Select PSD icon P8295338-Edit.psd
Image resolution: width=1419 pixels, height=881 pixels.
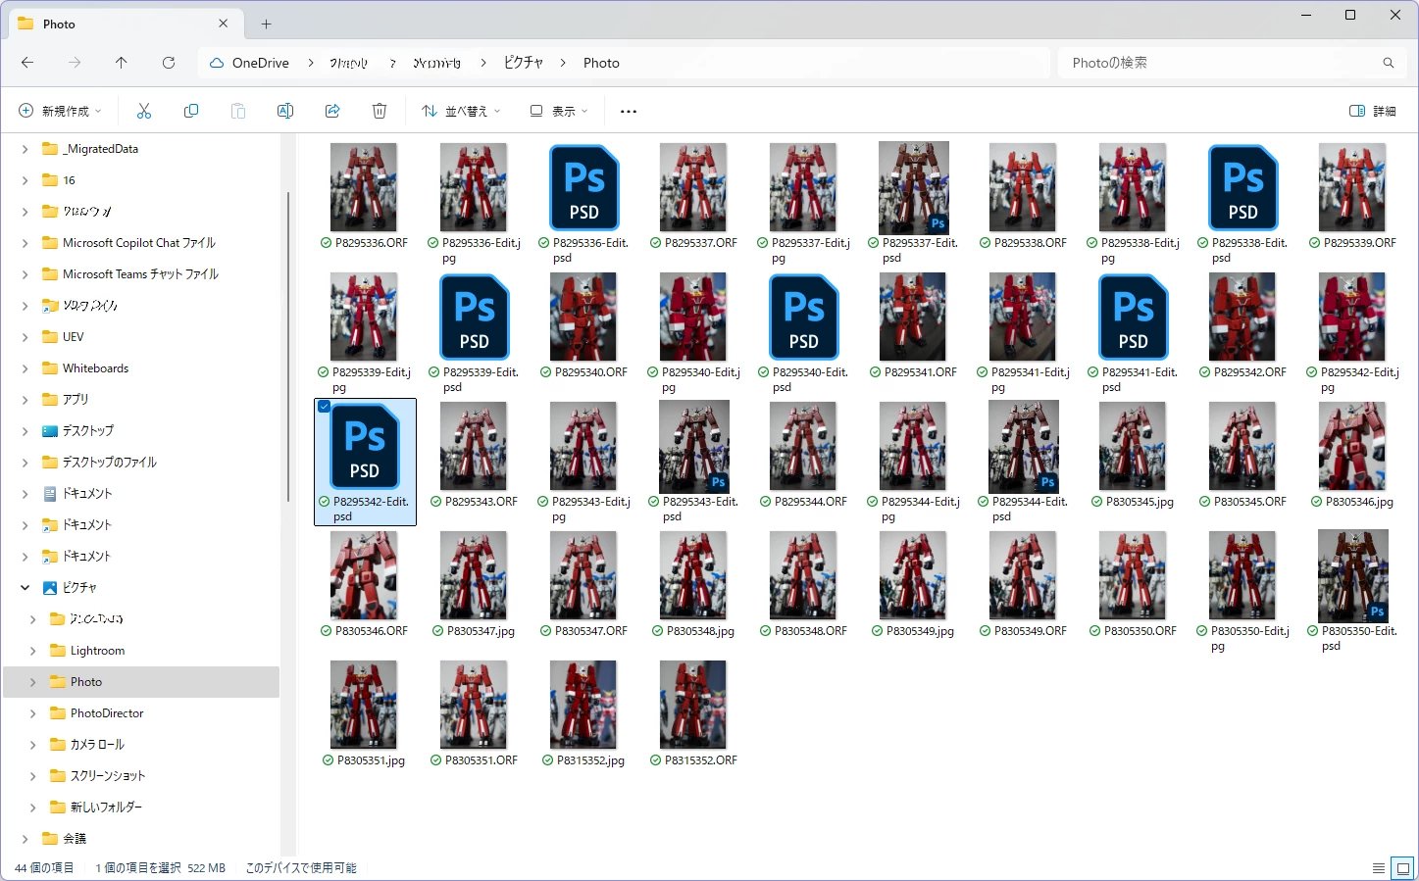(x=1243, y=187)
